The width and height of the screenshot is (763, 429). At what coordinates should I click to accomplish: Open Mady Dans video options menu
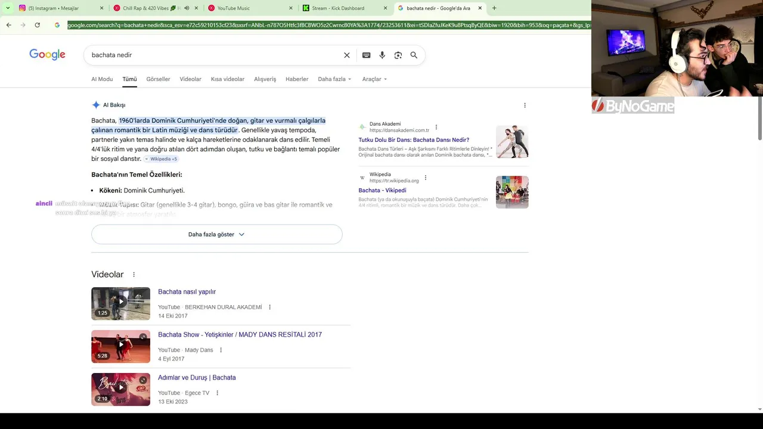tap(221, 350)
